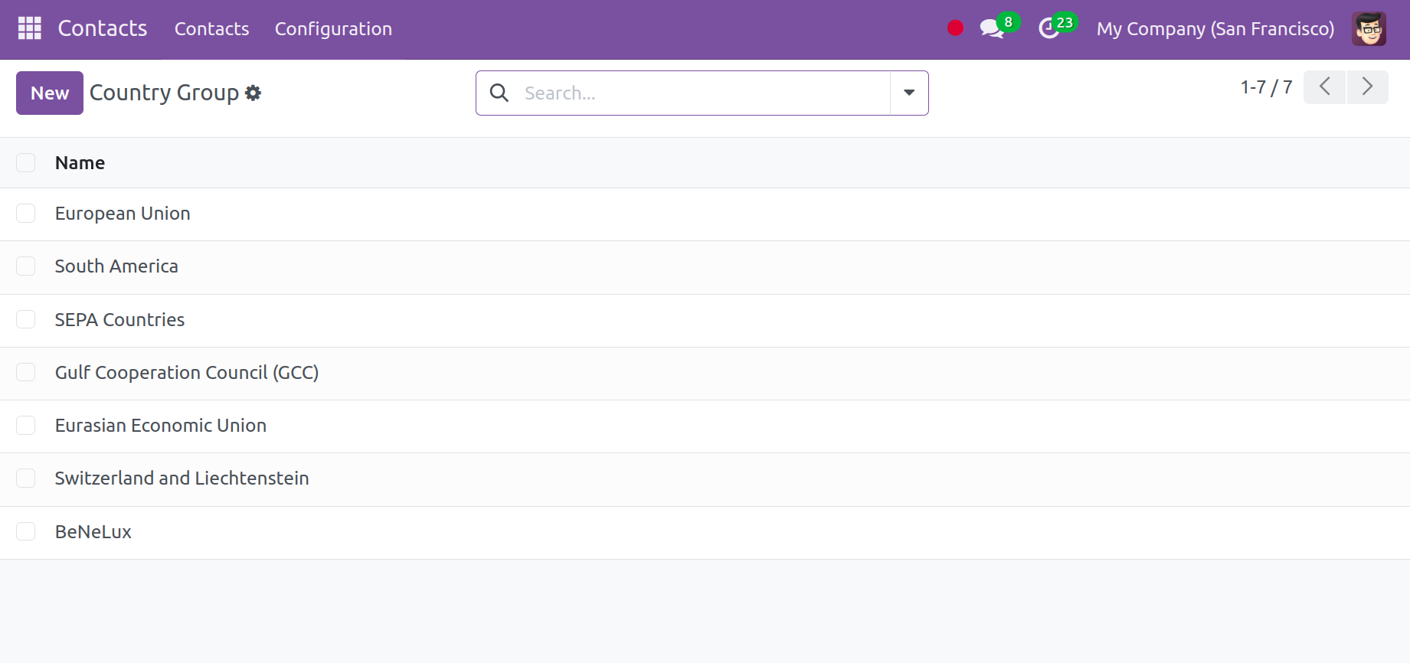Click the search magnifier icon
Viewport: 1410px width, 663px height.
499,93
